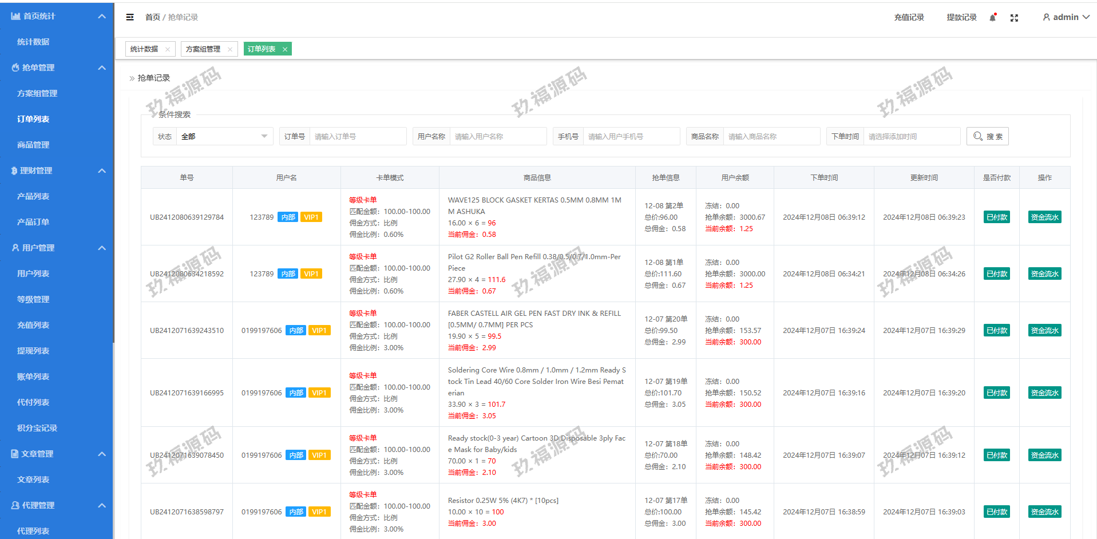Open 充值记录 link in the header
Screen dimensions: 1097x539
(x=909, y=17)
